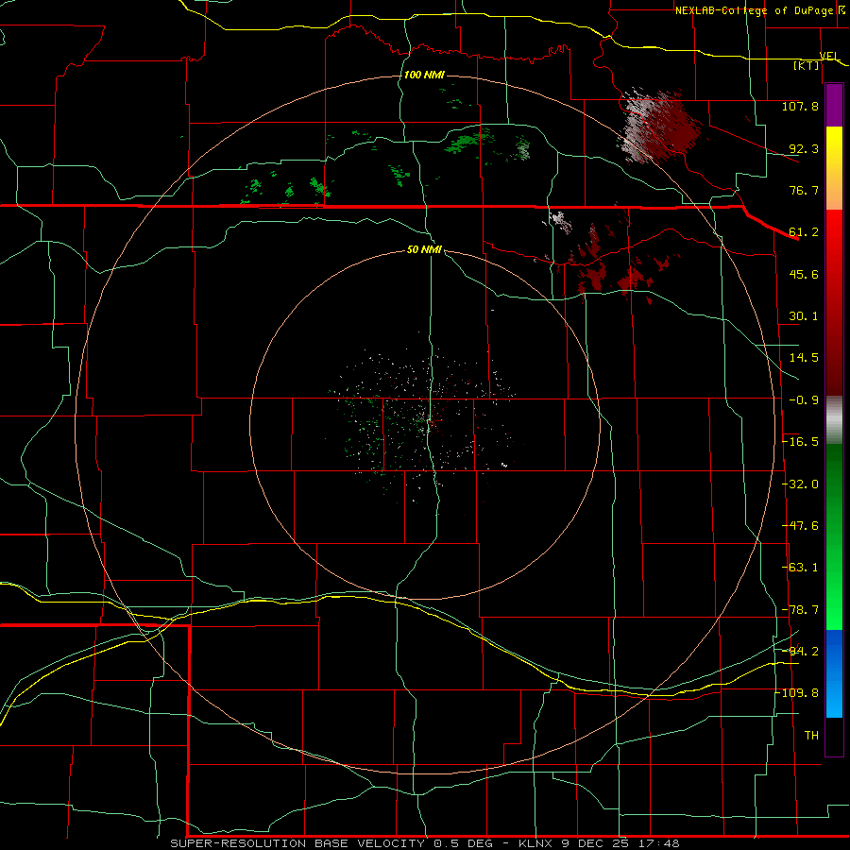Screen dimensions: 850x850
Task: Click the [KT] units label
Action: 807,65
